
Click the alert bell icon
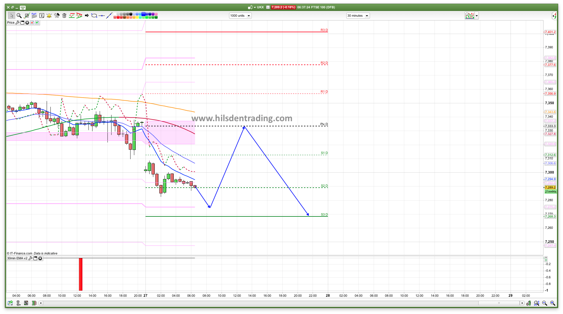click(49, 16)
